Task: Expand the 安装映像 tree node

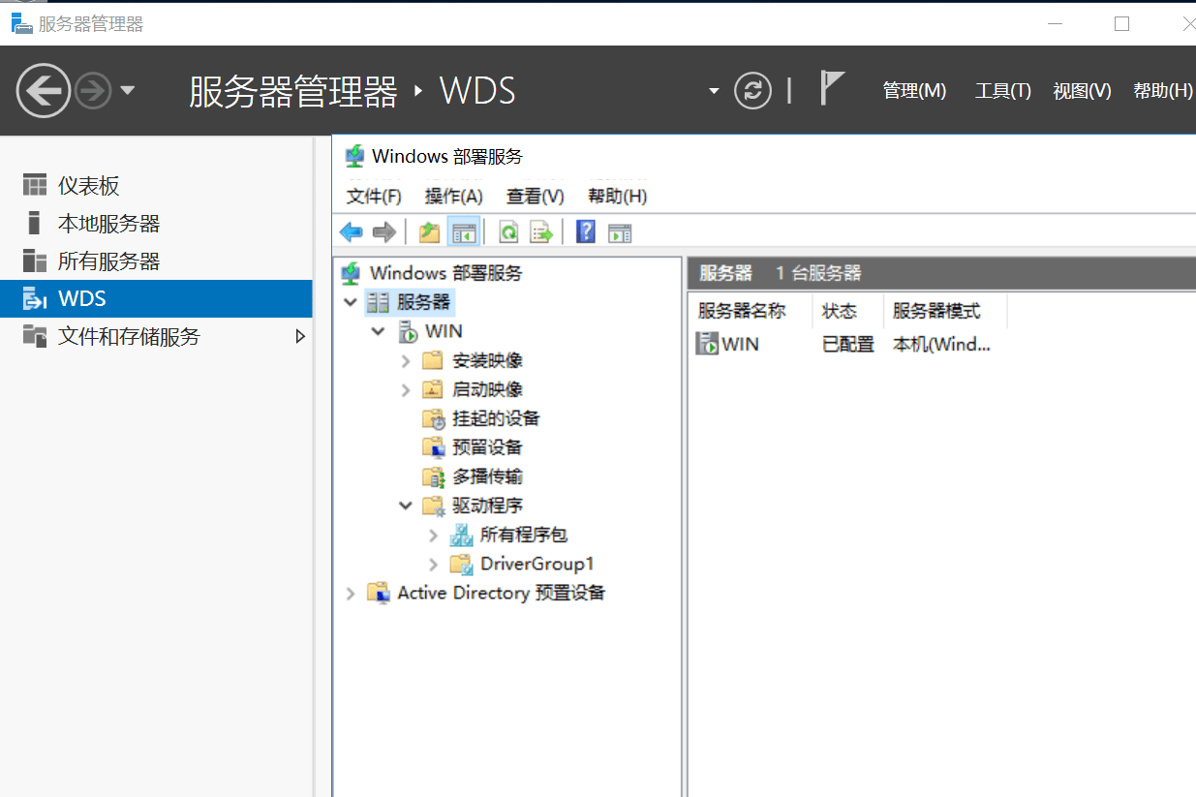Action: coord(405,359)
